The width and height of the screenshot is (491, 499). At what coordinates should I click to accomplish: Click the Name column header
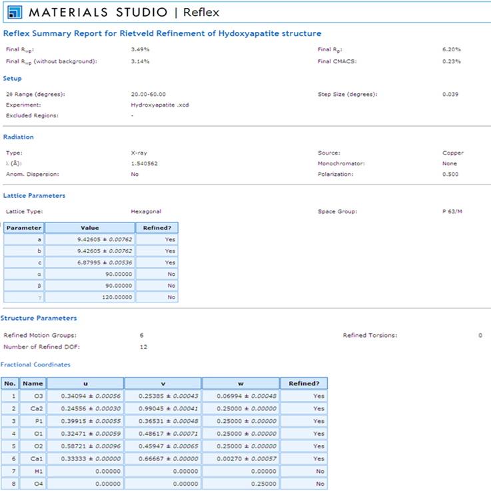click(x=33, y=384)
